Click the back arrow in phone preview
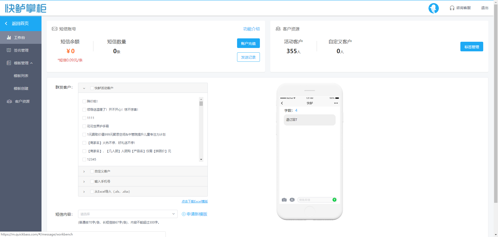498x237 pixels. 282,103
